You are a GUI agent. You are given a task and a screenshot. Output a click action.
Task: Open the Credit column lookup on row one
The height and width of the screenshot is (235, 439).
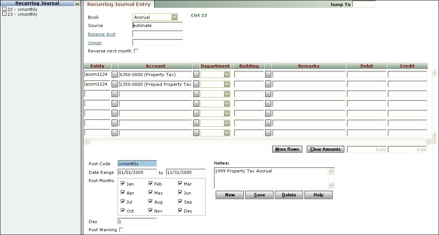tap(407, 74)
